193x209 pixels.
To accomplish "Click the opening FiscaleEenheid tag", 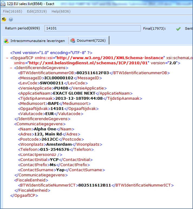I will 31,180.
